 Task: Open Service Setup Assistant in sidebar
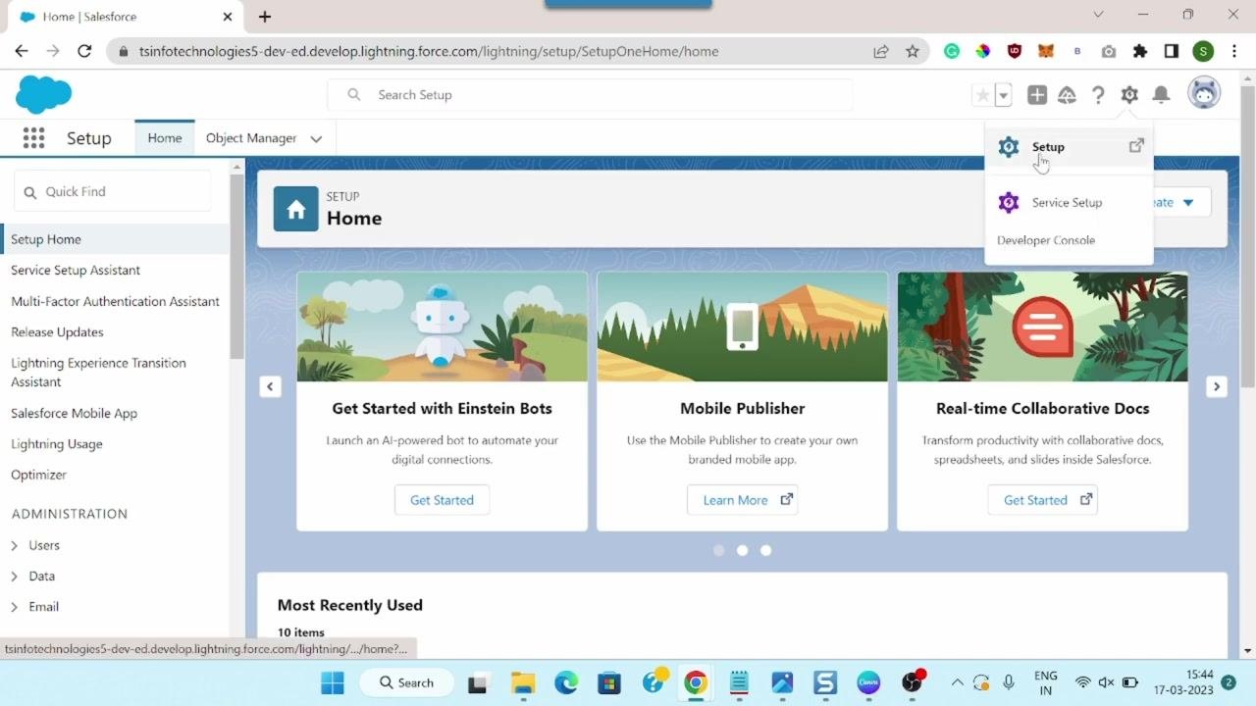click(x=76, y=271)
